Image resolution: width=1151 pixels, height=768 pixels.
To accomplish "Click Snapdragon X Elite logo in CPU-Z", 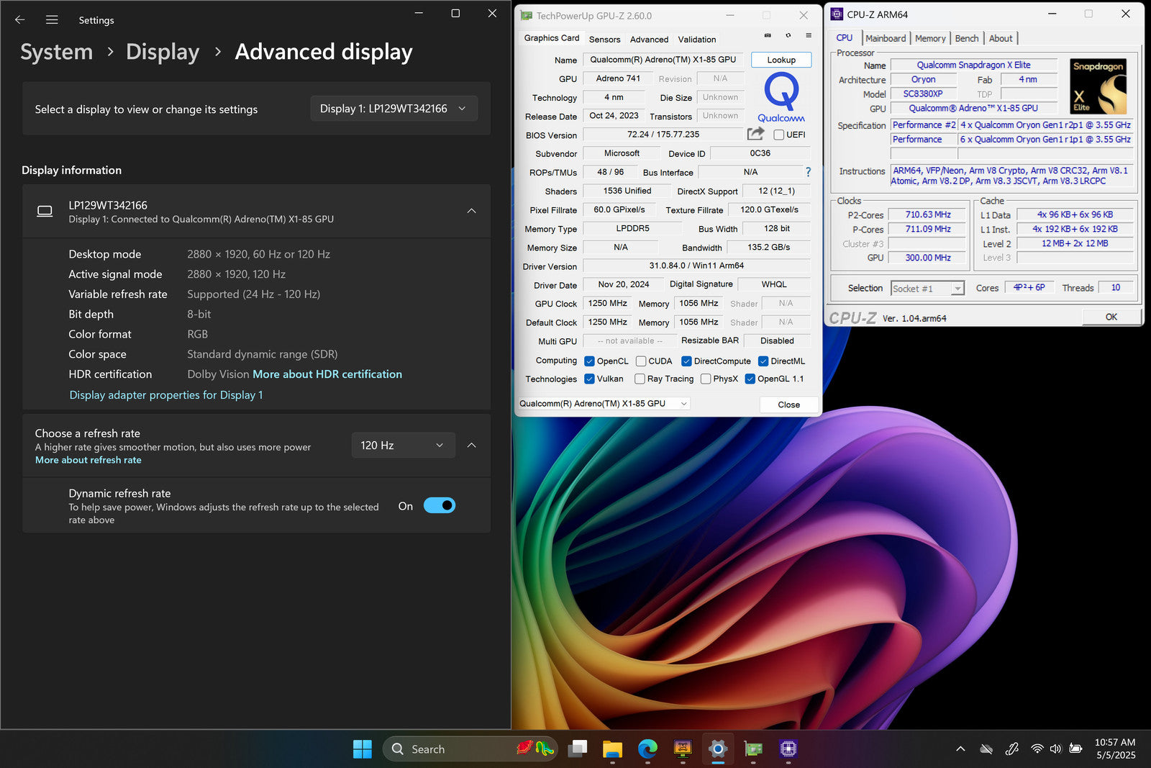I will click(x=1098, y=86).
